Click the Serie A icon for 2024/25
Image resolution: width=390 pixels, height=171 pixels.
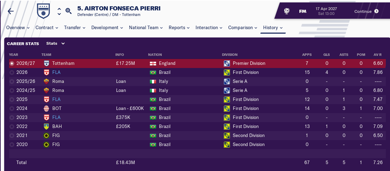click(x=227, y=91)
